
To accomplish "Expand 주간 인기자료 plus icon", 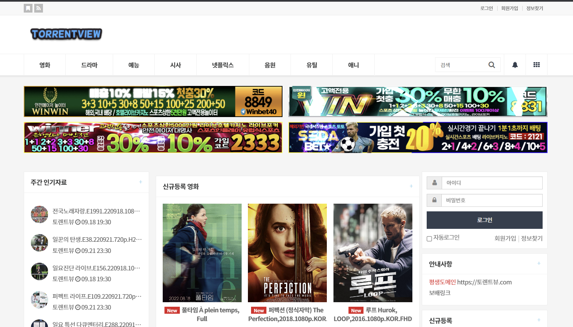I will tap(141, 182).
